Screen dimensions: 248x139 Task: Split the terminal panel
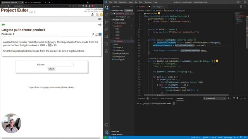click(x=234, y=98)
